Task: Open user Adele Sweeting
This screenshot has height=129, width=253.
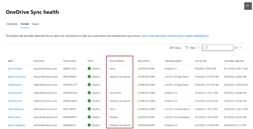Action: 16,109
